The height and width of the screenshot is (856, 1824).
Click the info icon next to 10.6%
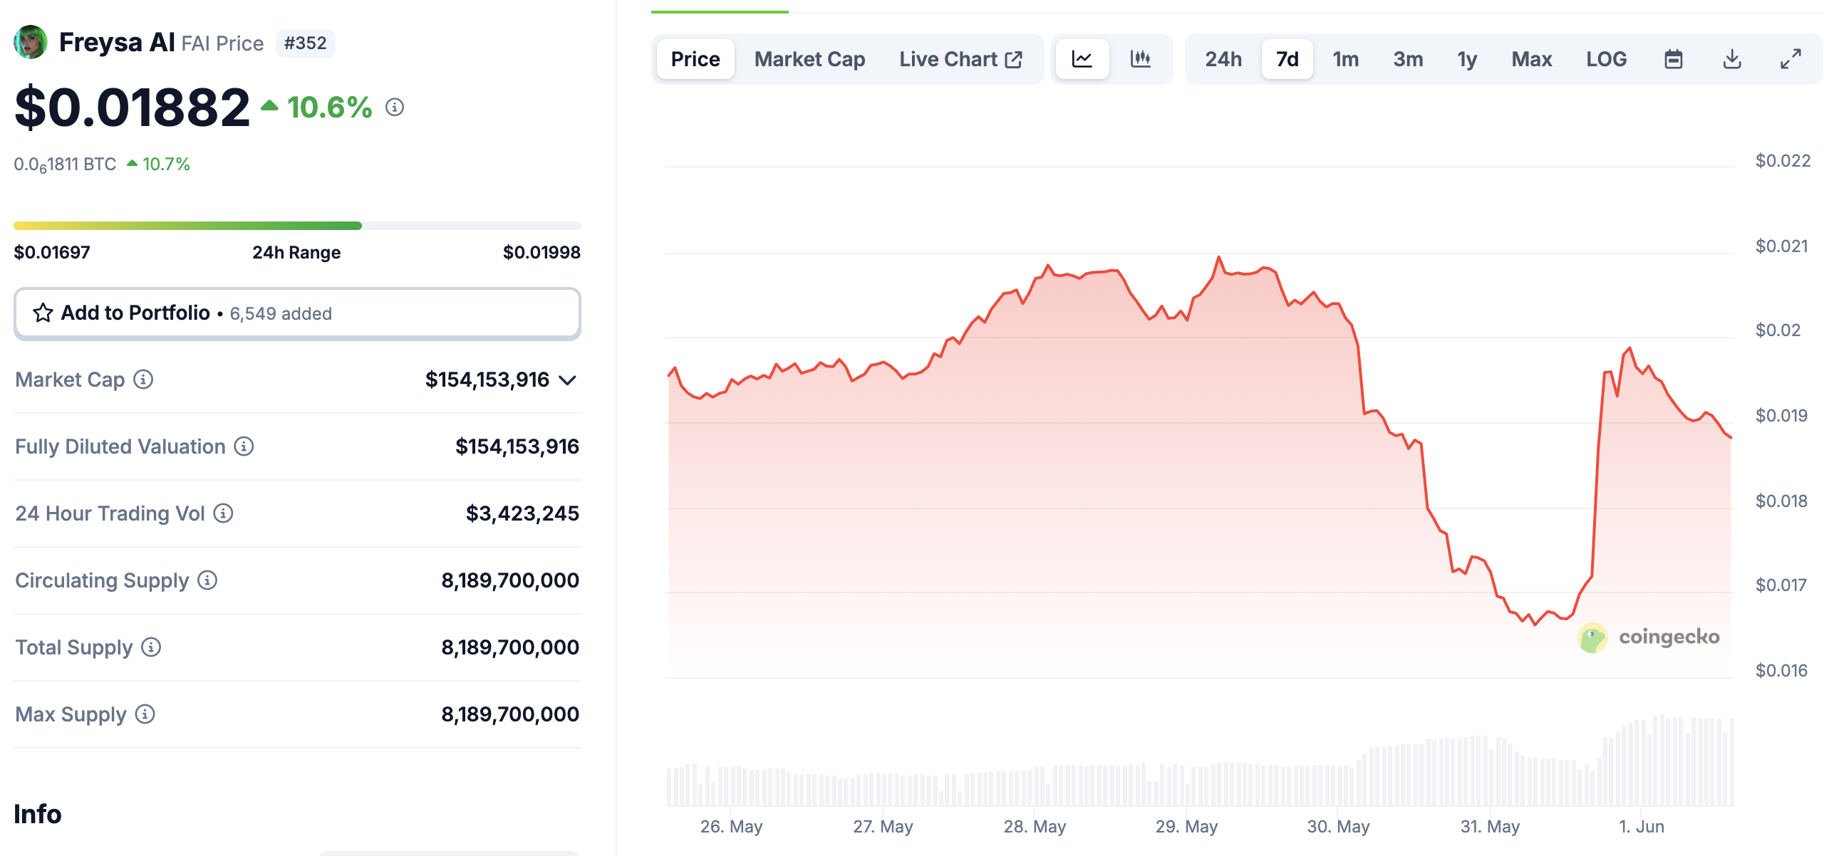click(x=392, y=108)
